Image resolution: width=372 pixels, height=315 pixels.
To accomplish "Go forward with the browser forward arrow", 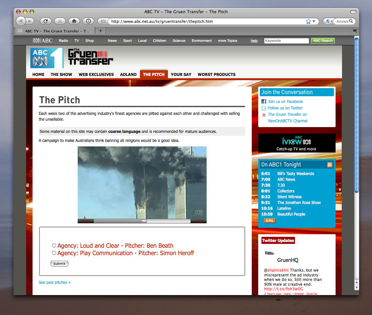I will [30, 21].
